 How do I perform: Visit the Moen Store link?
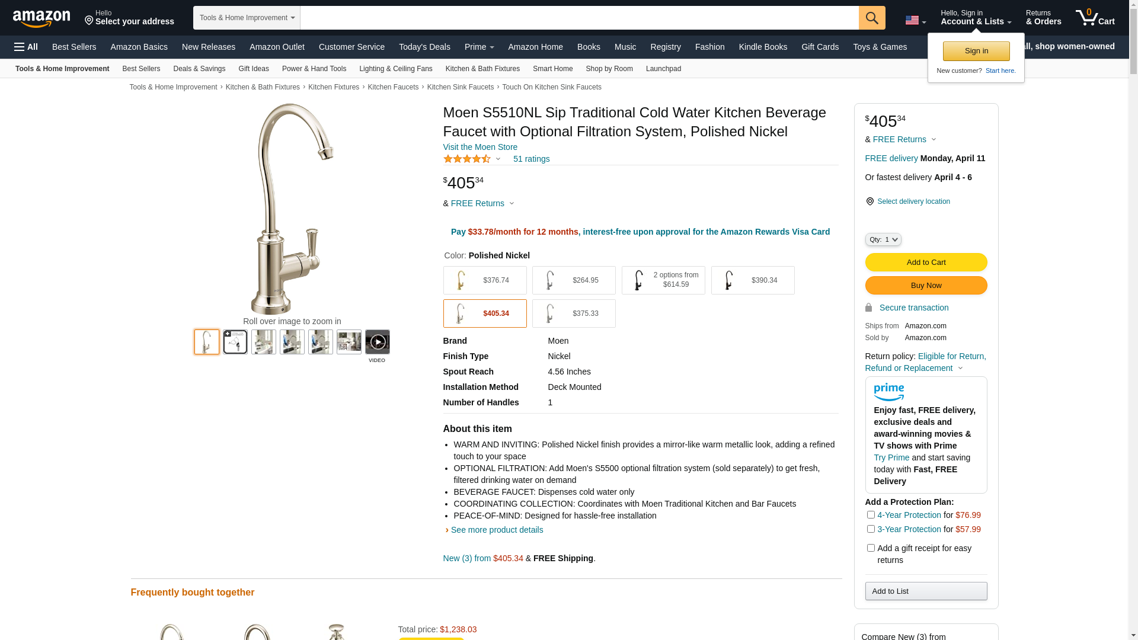(x=480, y=147)
